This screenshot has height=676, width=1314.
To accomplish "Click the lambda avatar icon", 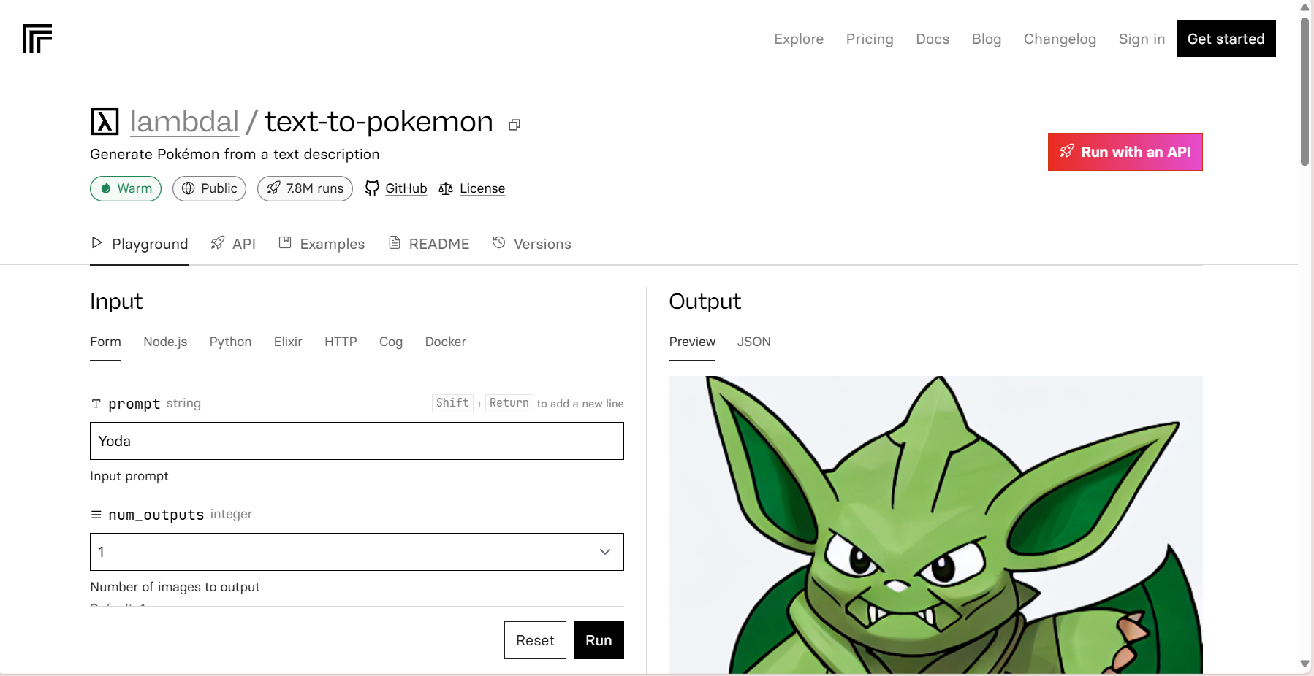I will [105, 122].
